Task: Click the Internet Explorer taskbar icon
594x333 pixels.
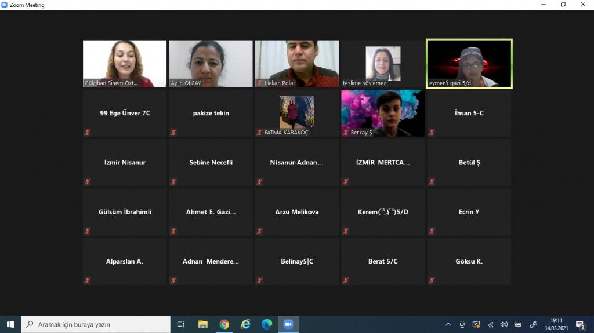Action: (245, 324)
